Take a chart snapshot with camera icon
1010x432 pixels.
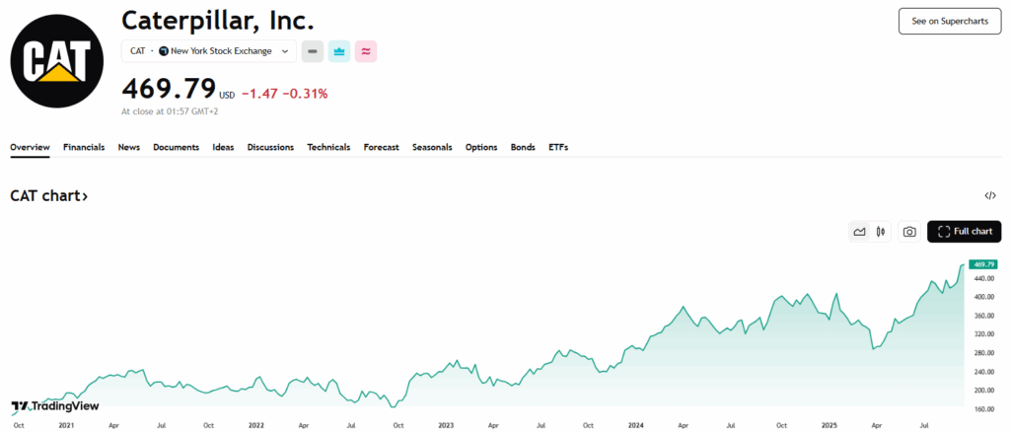pos(909,232)
